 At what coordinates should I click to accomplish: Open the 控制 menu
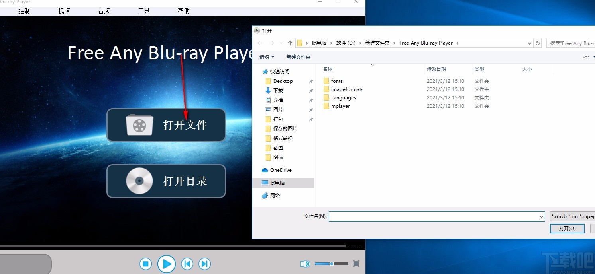[24, 11]
